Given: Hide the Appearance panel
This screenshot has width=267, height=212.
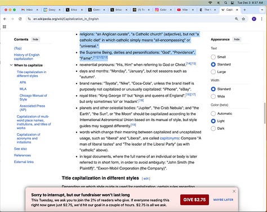Looking at the screenshot, I should coord(237,39).
